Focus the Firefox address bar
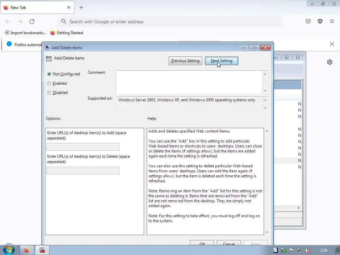The height and width of the screenshot is (255, 340). [170, 22]
